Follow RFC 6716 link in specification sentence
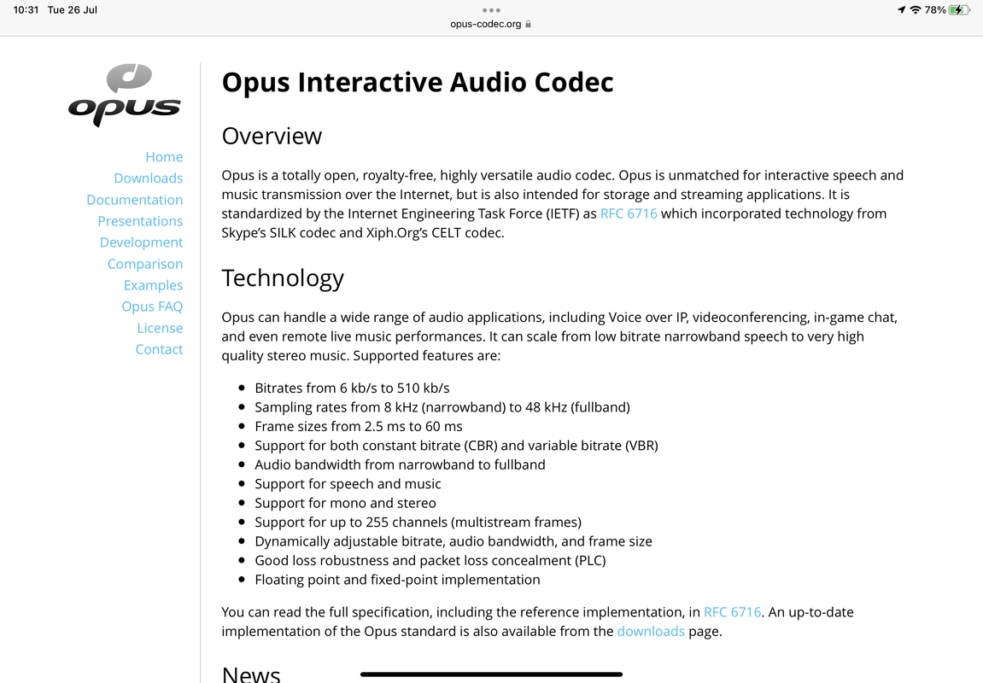The width and height of the screenshot is (983, 683). click(x=732, y=612)
